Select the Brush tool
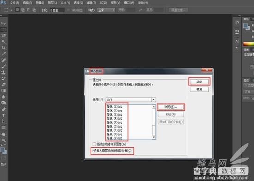 point(3,66)
